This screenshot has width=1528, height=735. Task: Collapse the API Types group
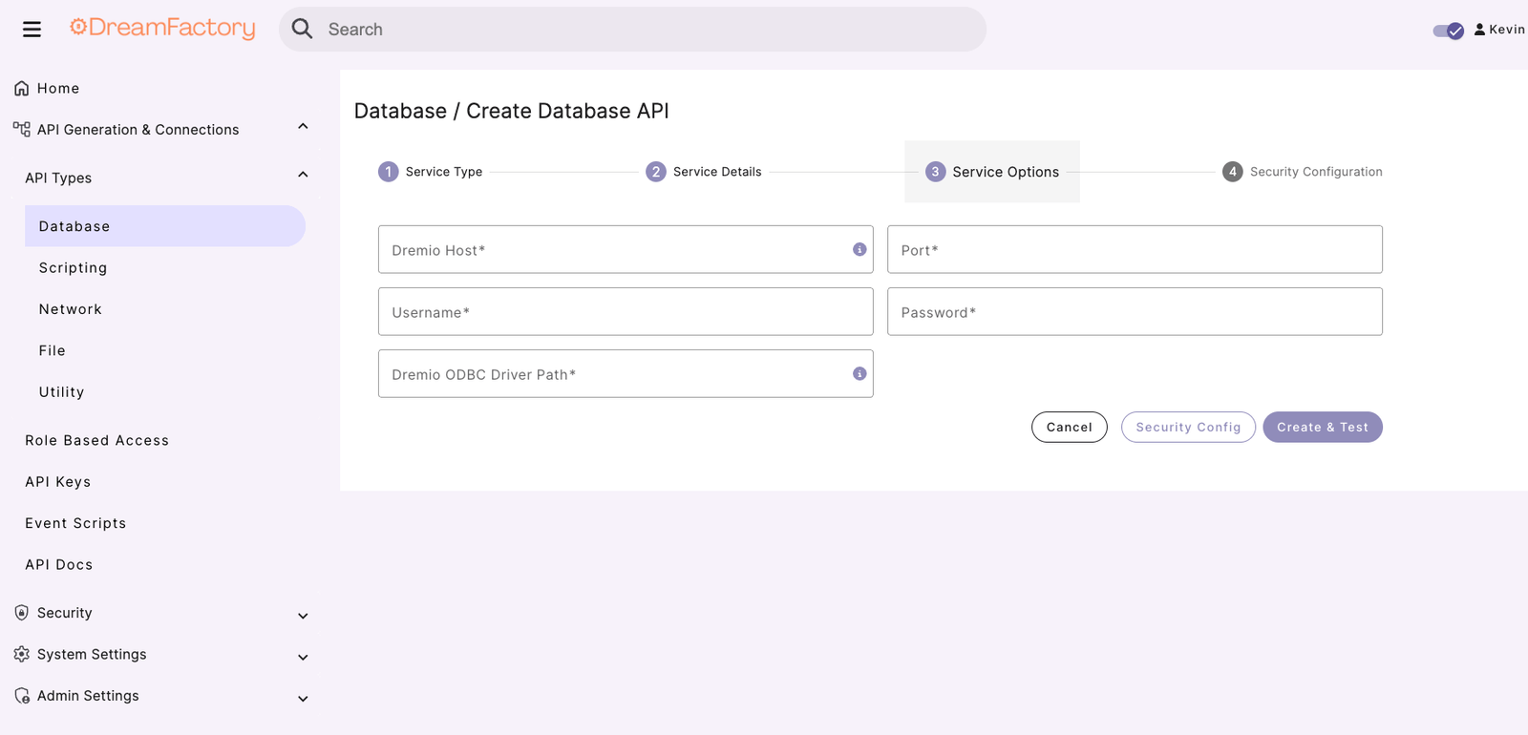[303, 175]
